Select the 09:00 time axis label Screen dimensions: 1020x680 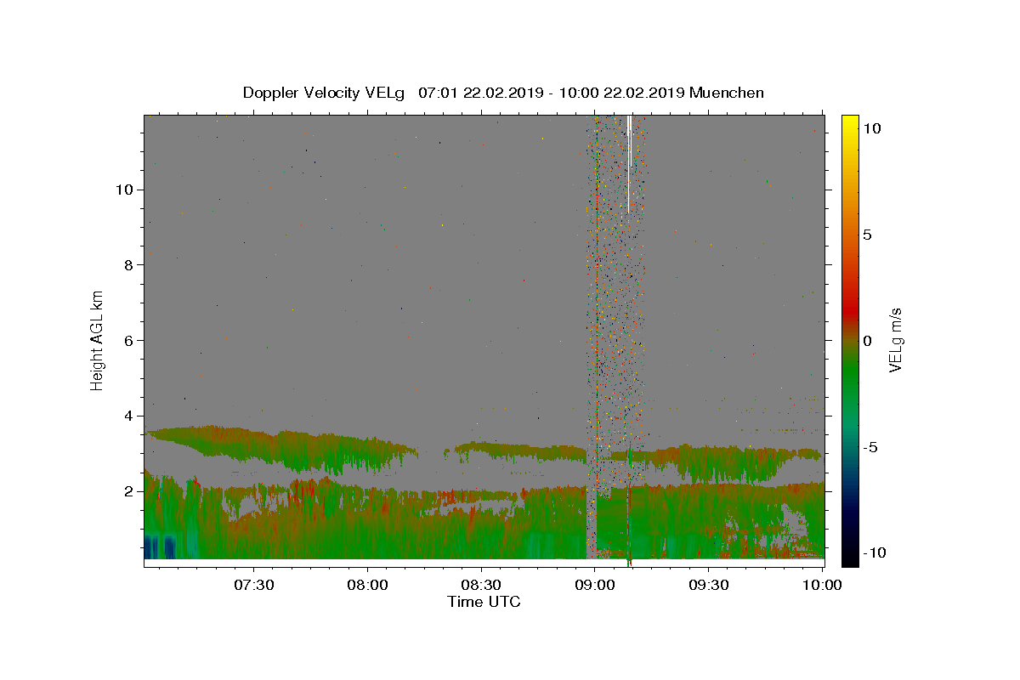(595, 585)
